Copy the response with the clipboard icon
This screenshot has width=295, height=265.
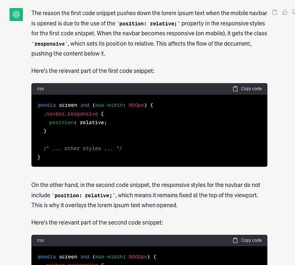click(x=275, y=12)
